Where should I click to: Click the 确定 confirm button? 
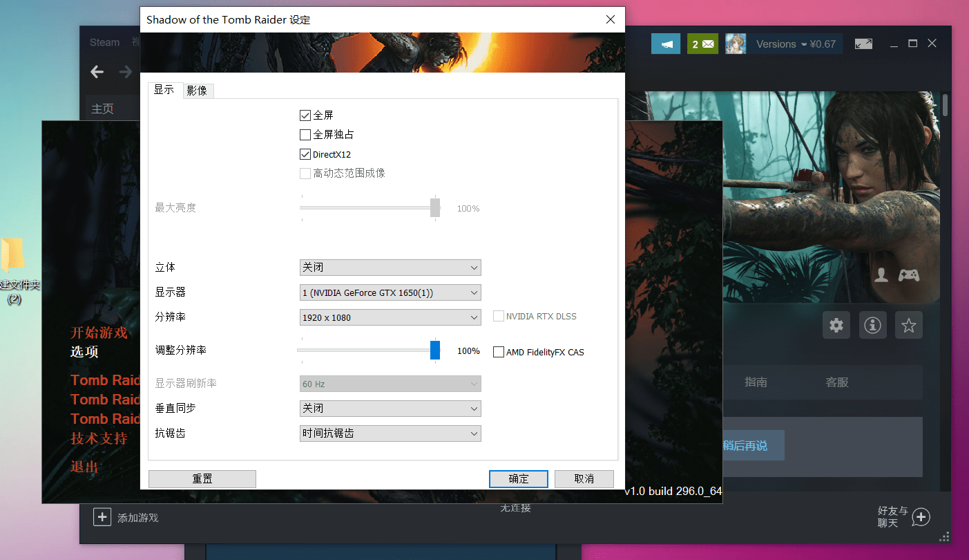pos(518,478)
